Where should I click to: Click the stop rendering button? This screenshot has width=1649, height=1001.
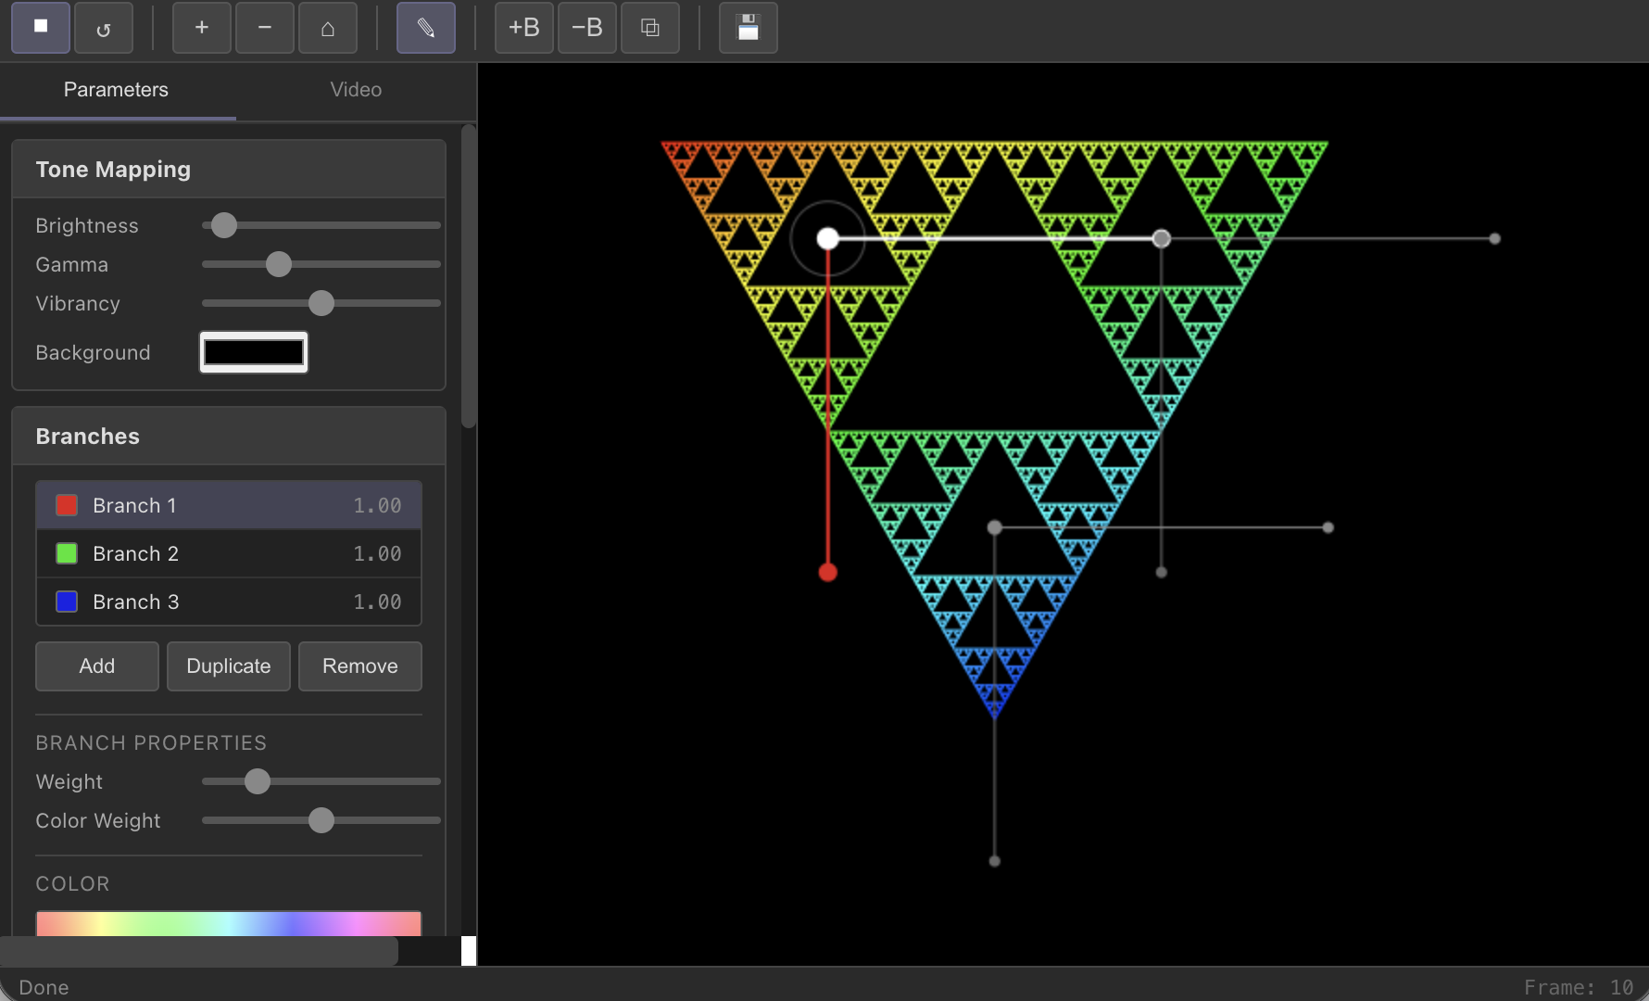coord(41,28)
